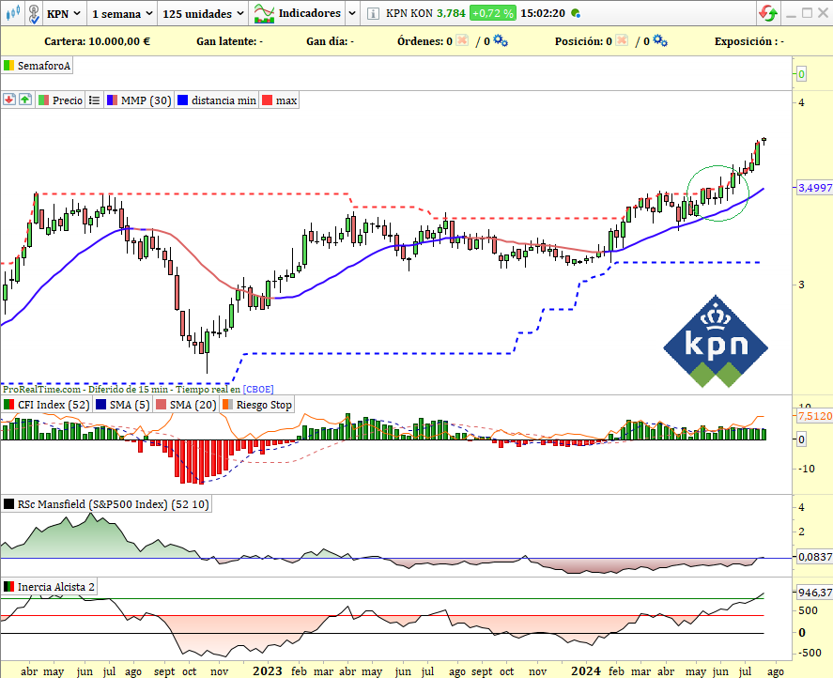Image resolution: width=833 pixels, height=678 pixels.
Task: Click the green up-arrow panel icon
Action: click(x=25, y=100)
